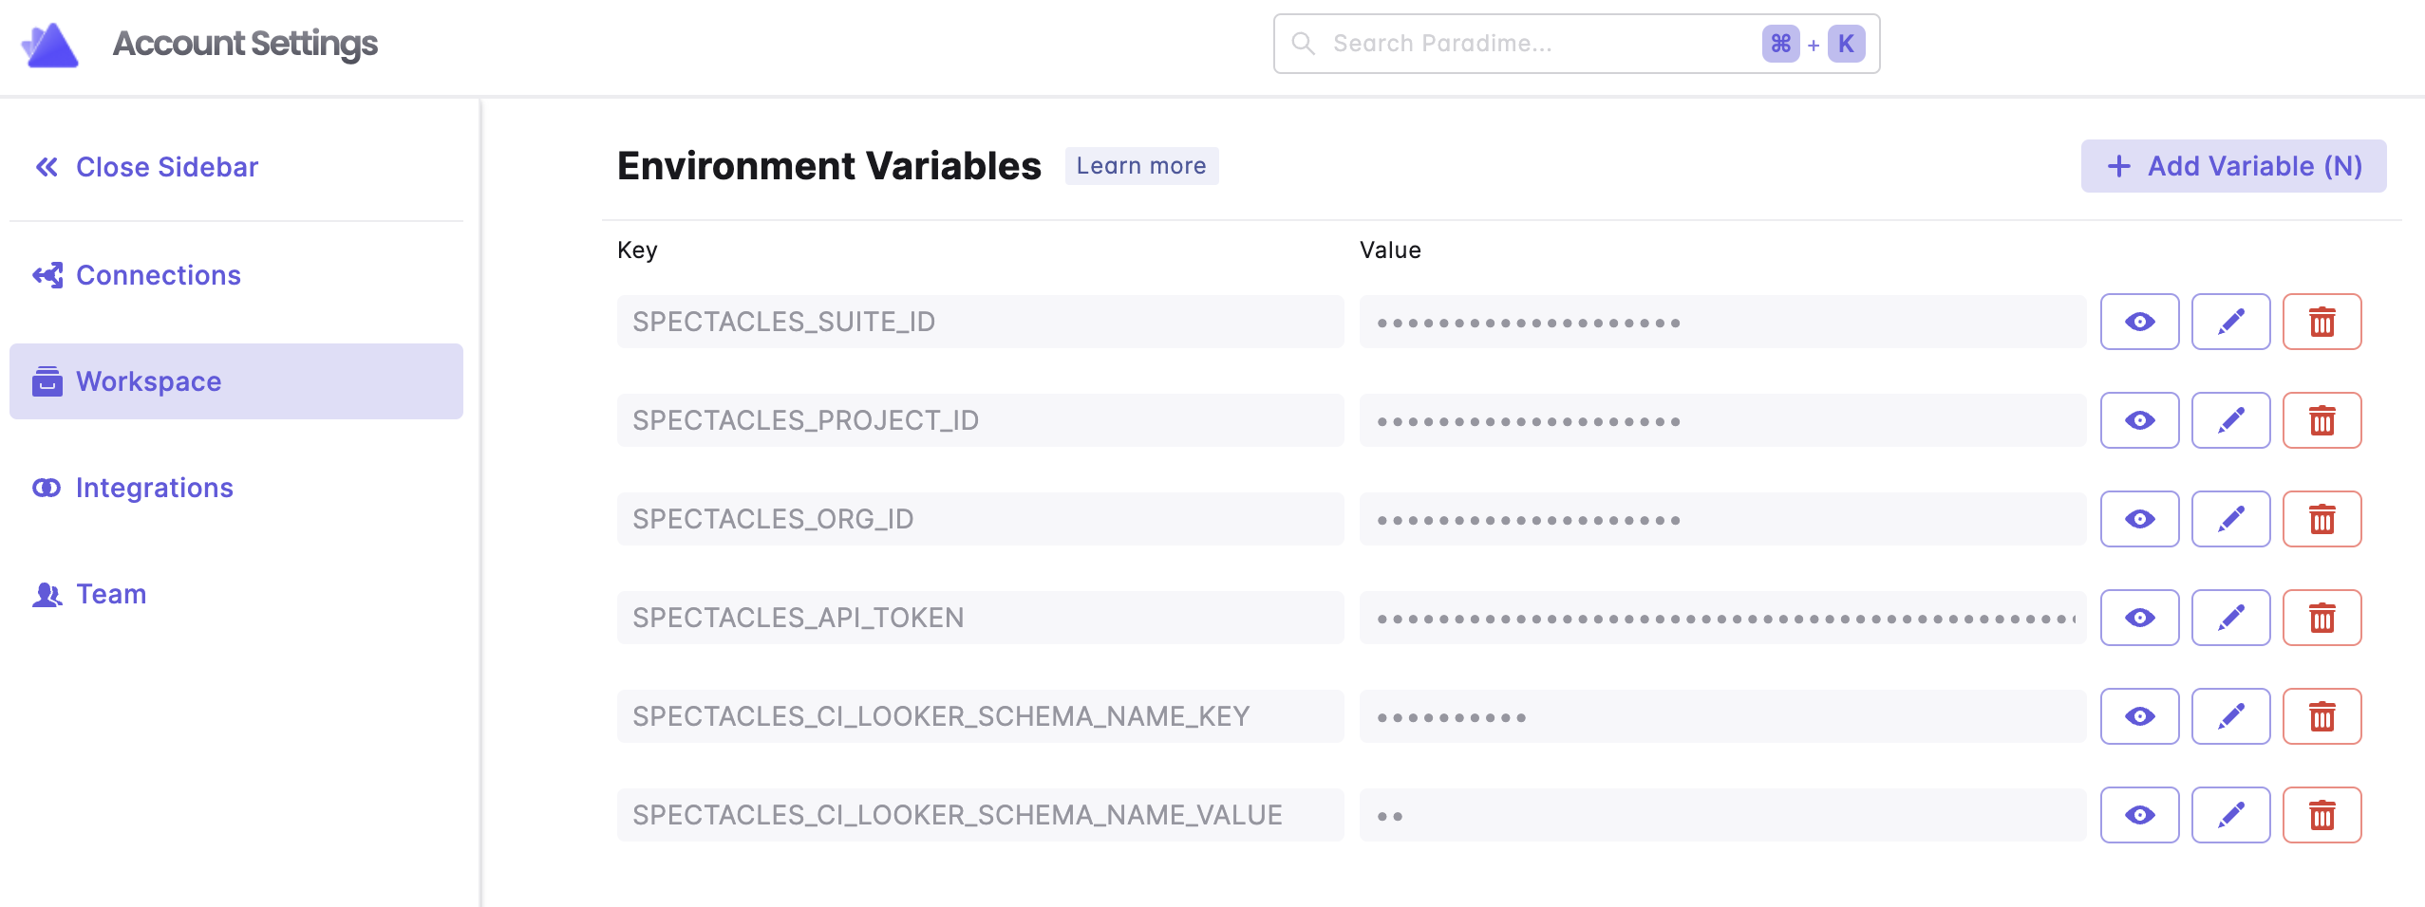Delete the SPECTACLES_API_TOKEN variable
This screenshot has width=2425, height=907.
[2322, 618]
